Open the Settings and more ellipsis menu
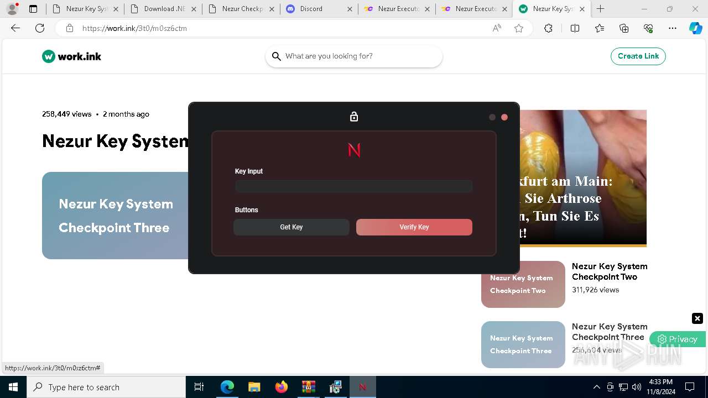This screenshot has width=708, height=398. click(673, 28)
